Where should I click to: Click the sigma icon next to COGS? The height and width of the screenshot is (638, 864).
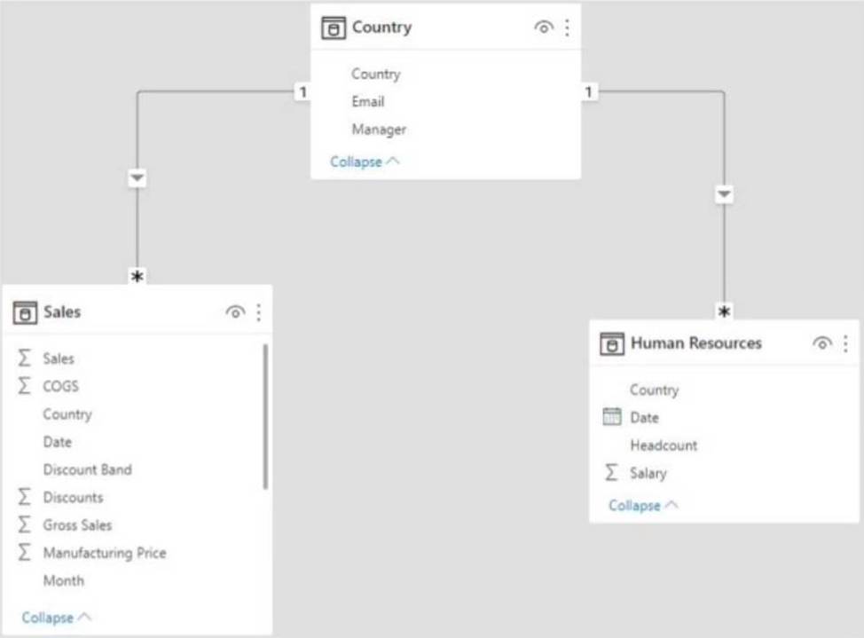point(25,386)
